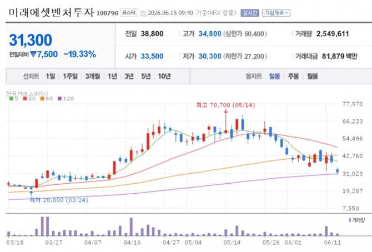Click the 거래대금 value 81,879 백만

339,56
